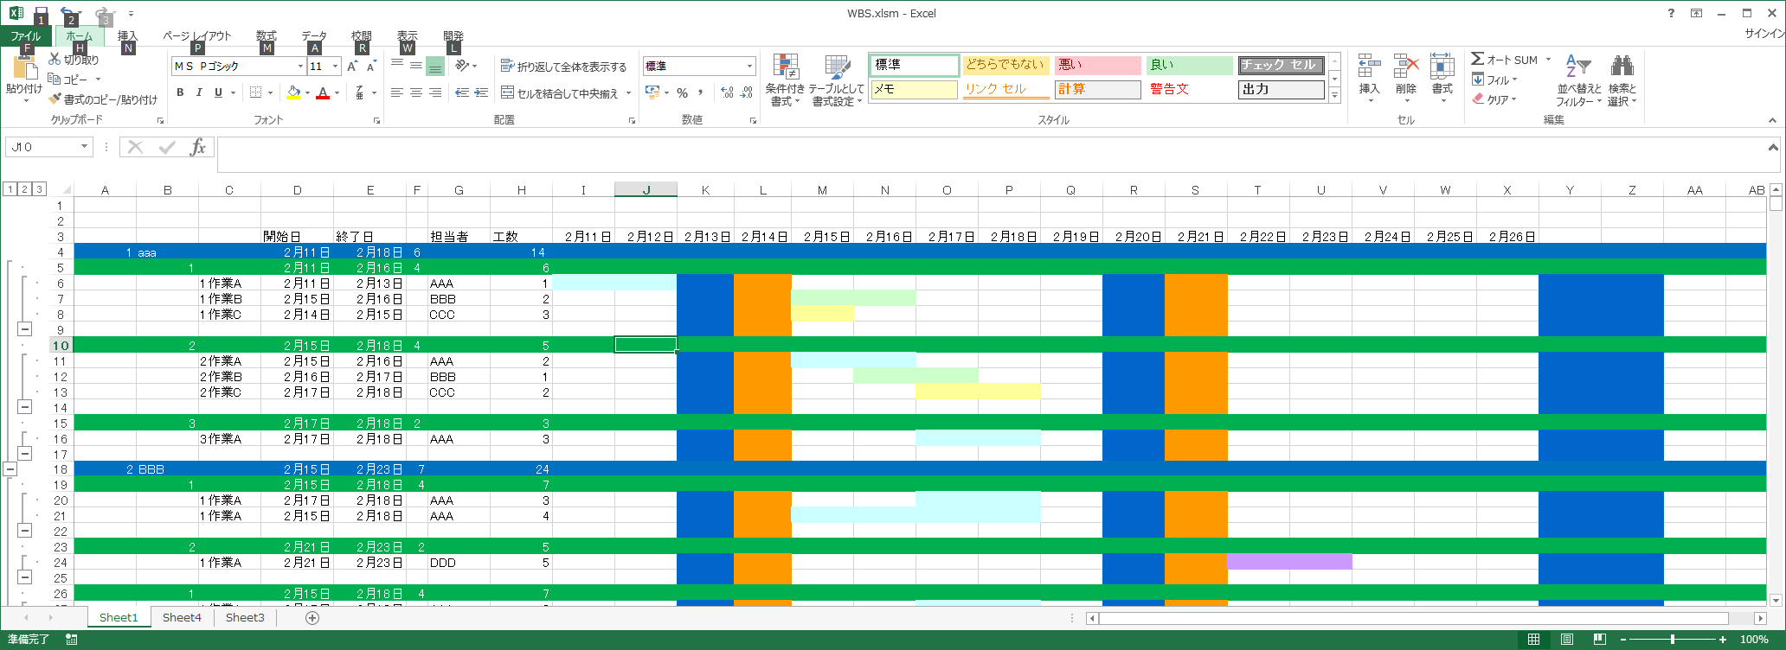Open the Sheet3 worksheet tab
The image size is (1786, 650).
[x=245, y=617]
